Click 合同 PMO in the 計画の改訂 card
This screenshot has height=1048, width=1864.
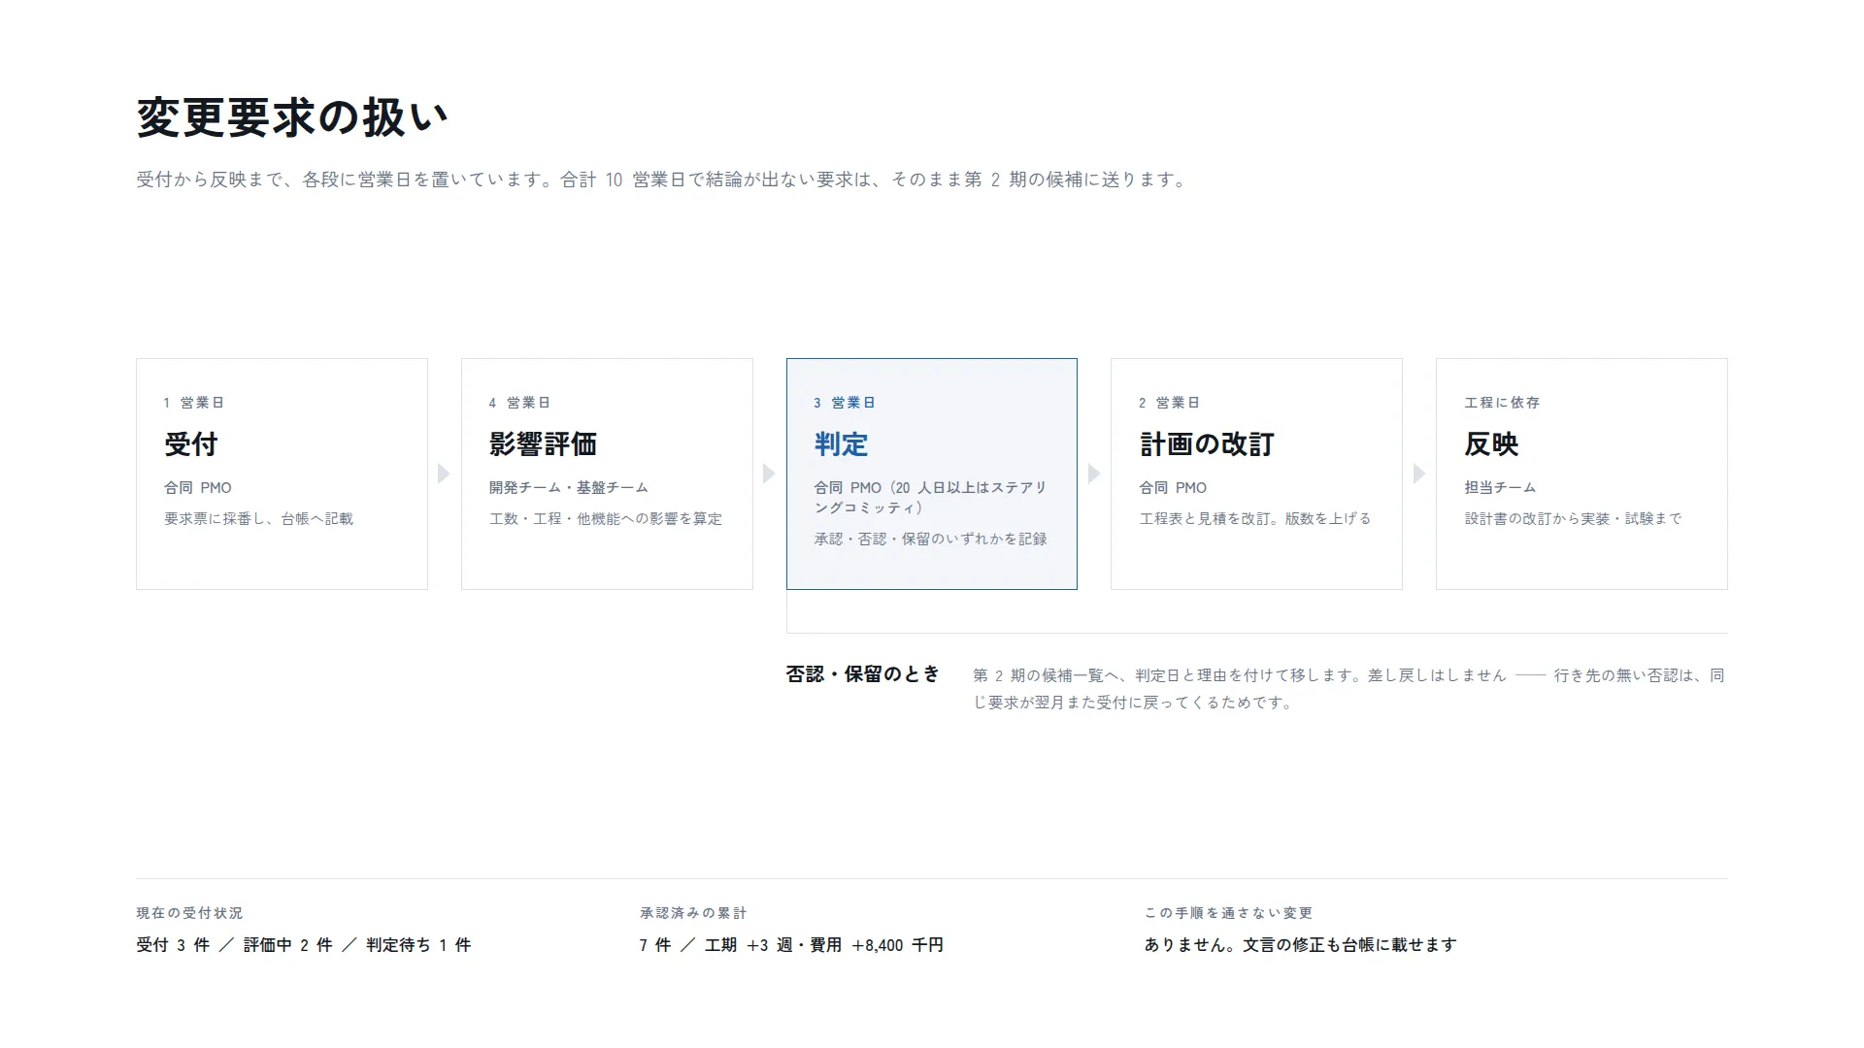click(1174, 488)
